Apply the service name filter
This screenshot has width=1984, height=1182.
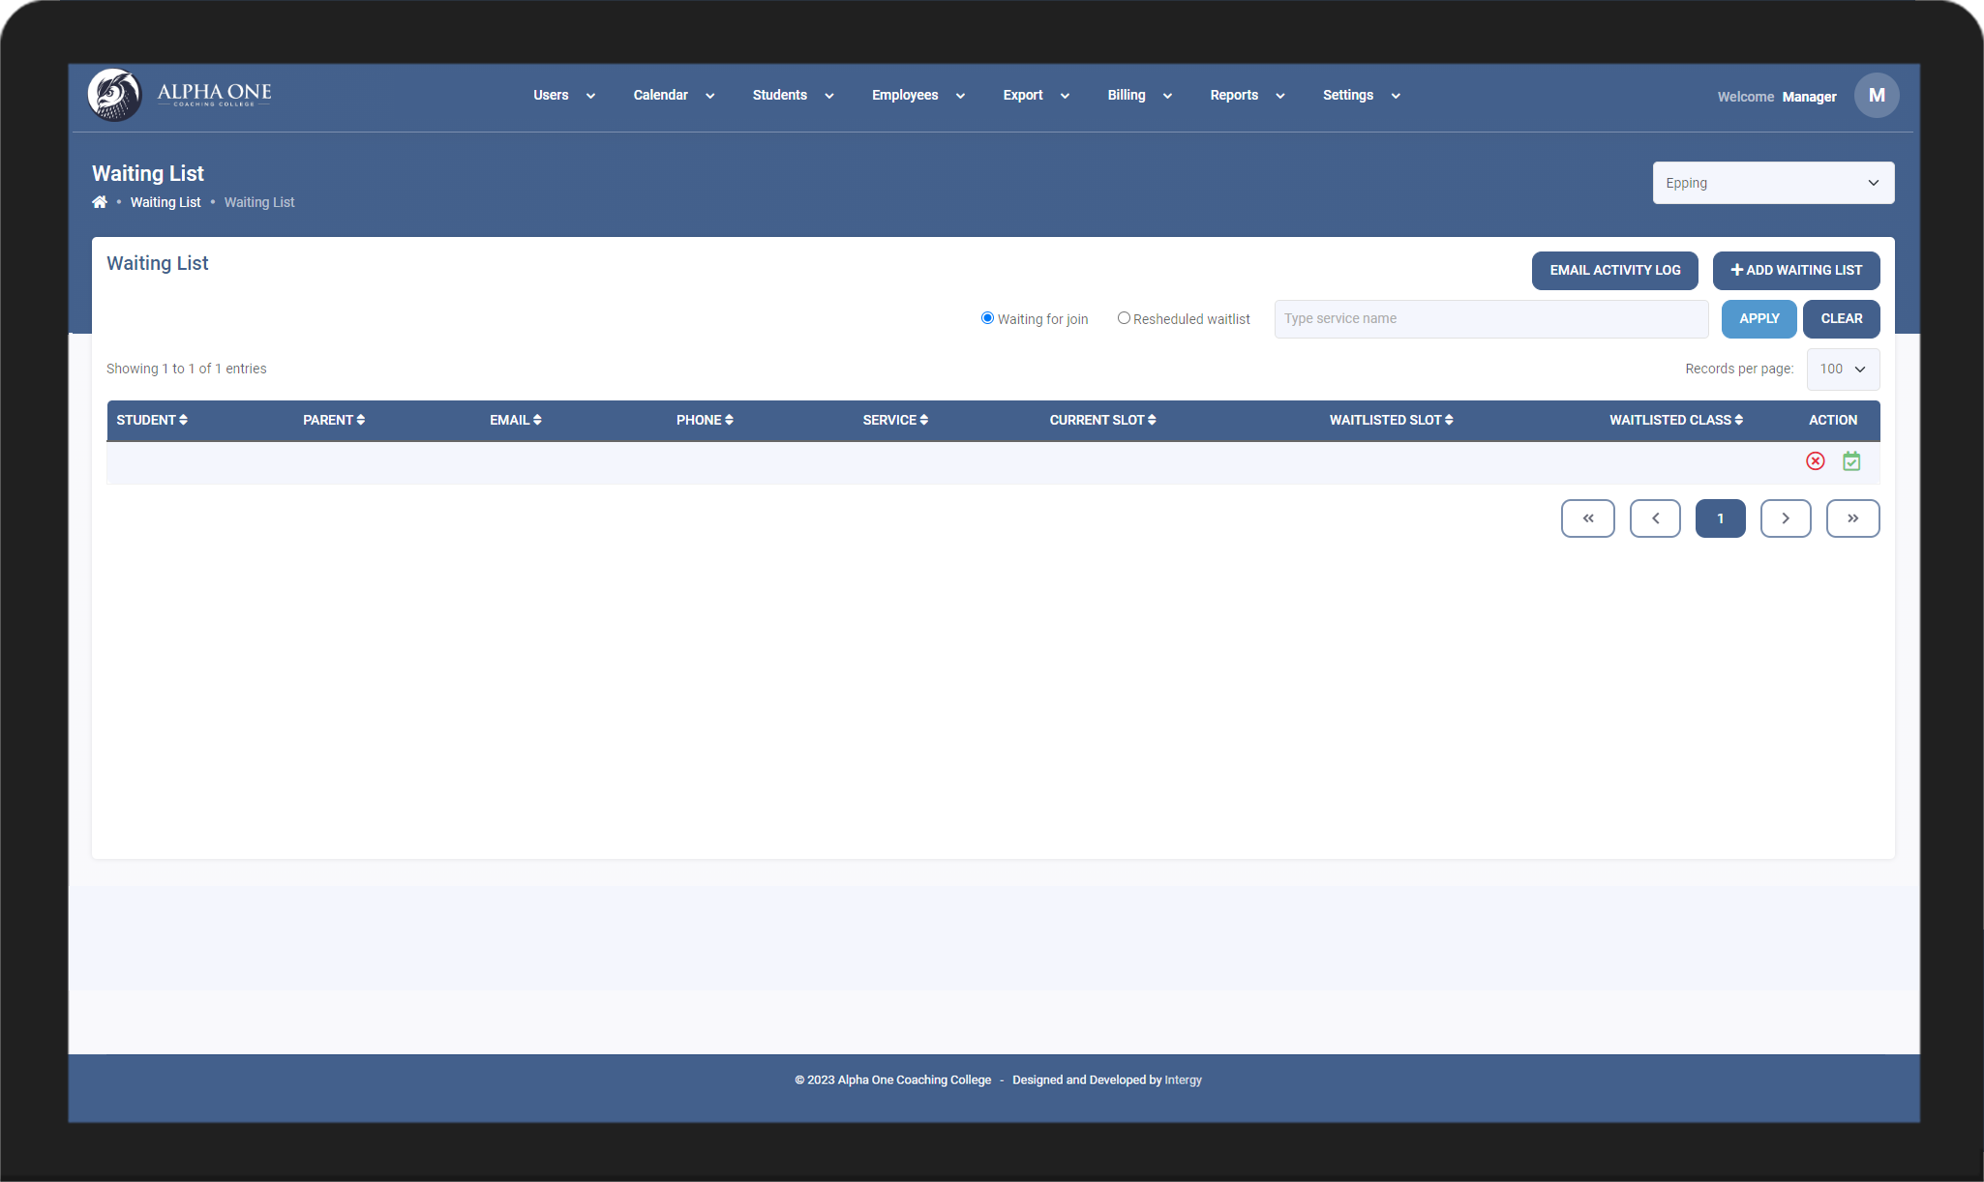coord(1759,319)
